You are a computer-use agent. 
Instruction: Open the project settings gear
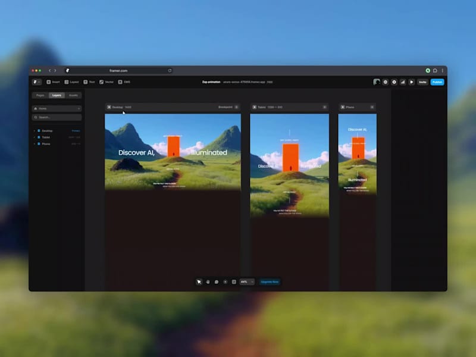click(394, 82)
